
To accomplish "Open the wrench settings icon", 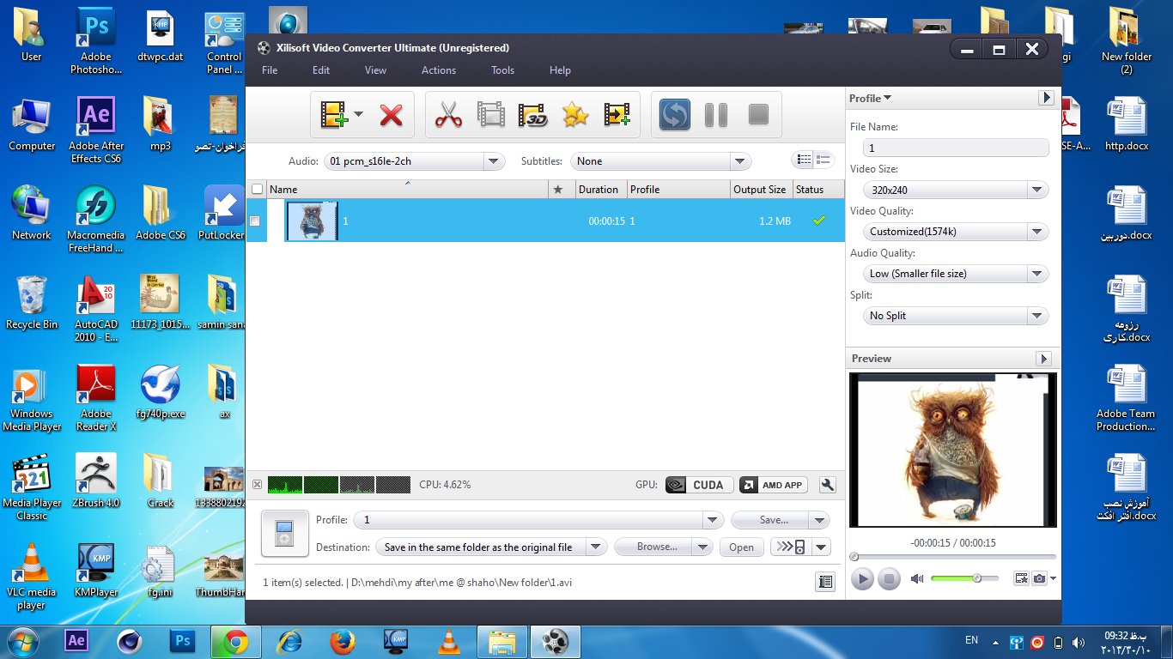I will click(828, 485).
